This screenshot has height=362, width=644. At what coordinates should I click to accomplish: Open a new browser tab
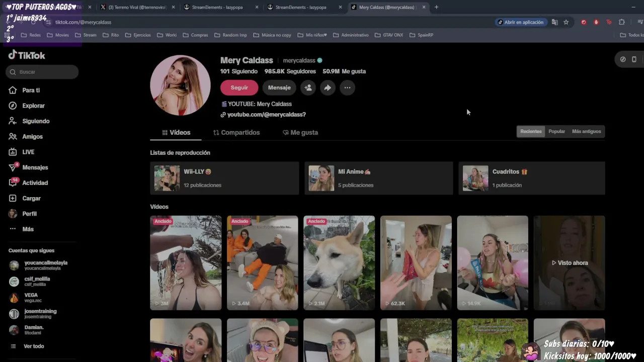(x=436, y=7)
